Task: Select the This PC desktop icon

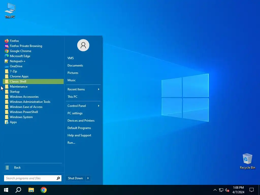Action: coord(10,11)
